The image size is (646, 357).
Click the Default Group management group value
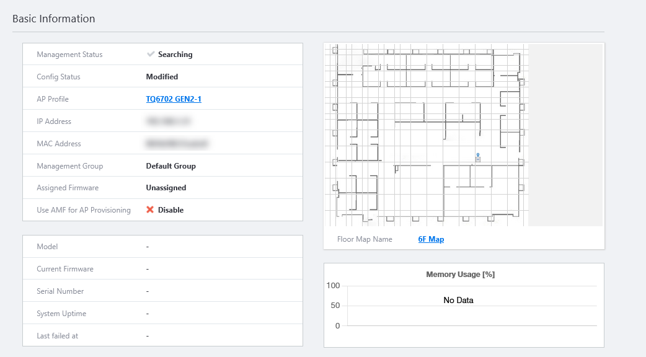pos(170,166)
